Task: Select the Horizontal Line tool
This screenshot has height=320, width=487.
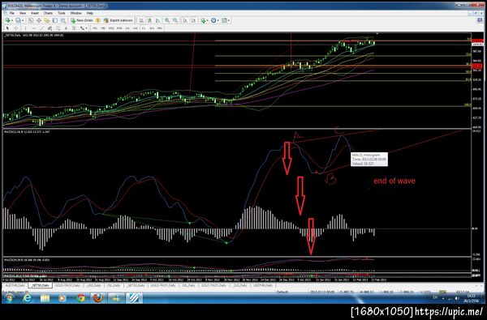Action: (x=34, y=28)
